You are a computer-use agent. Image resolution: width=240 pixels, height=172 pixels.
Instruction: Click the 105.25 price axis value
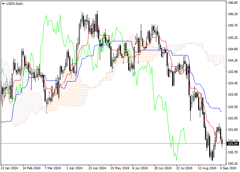coord(233,38)
